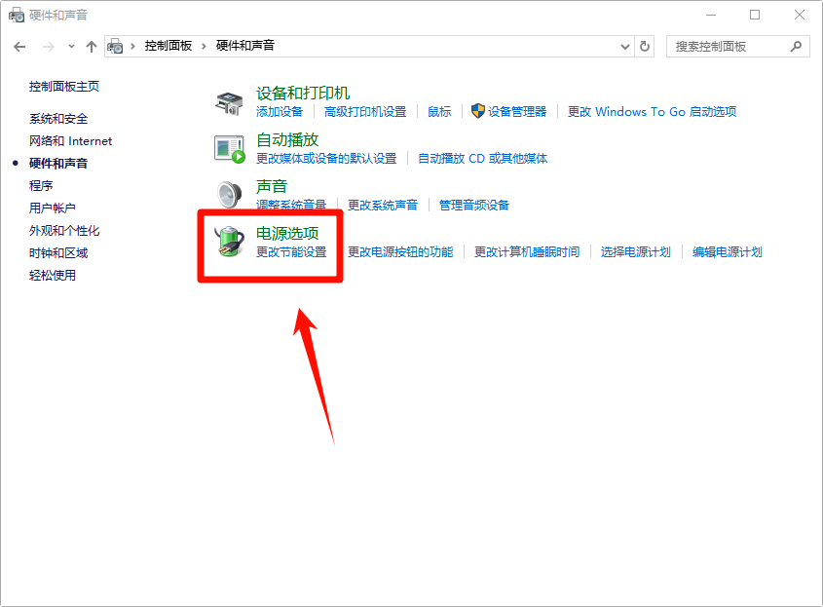
Task: Click 更改 Windows To Go 启动选项 link
Action: [652, 111]
